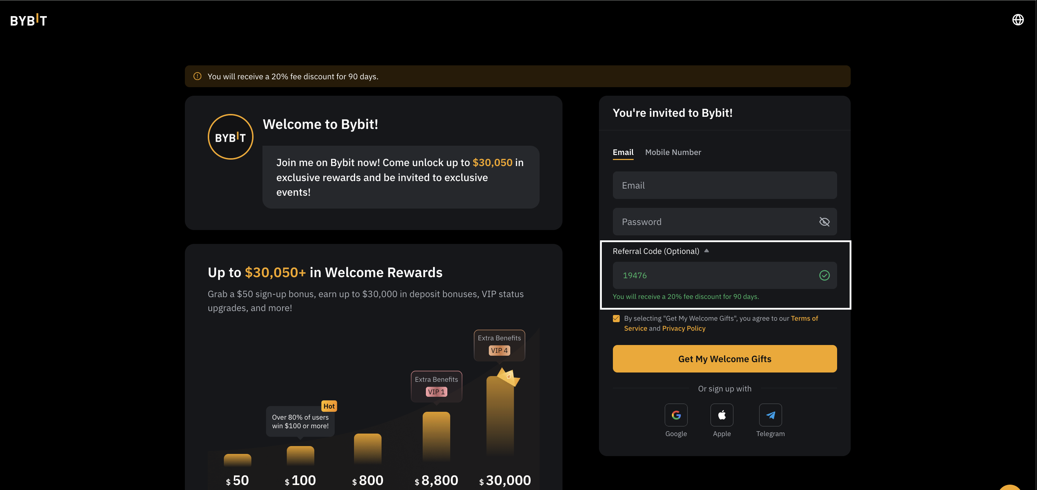The width and height of the screenshot is (1037, 490).
Task: Focus the Email input field
Action: pos(724,185)
